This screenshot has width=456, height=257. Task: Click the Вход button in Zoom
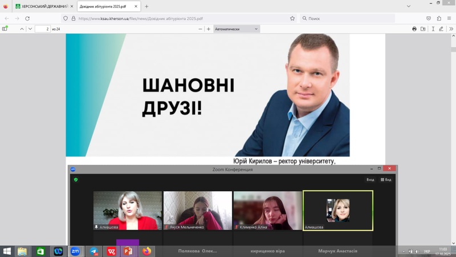tap(370, 179)
